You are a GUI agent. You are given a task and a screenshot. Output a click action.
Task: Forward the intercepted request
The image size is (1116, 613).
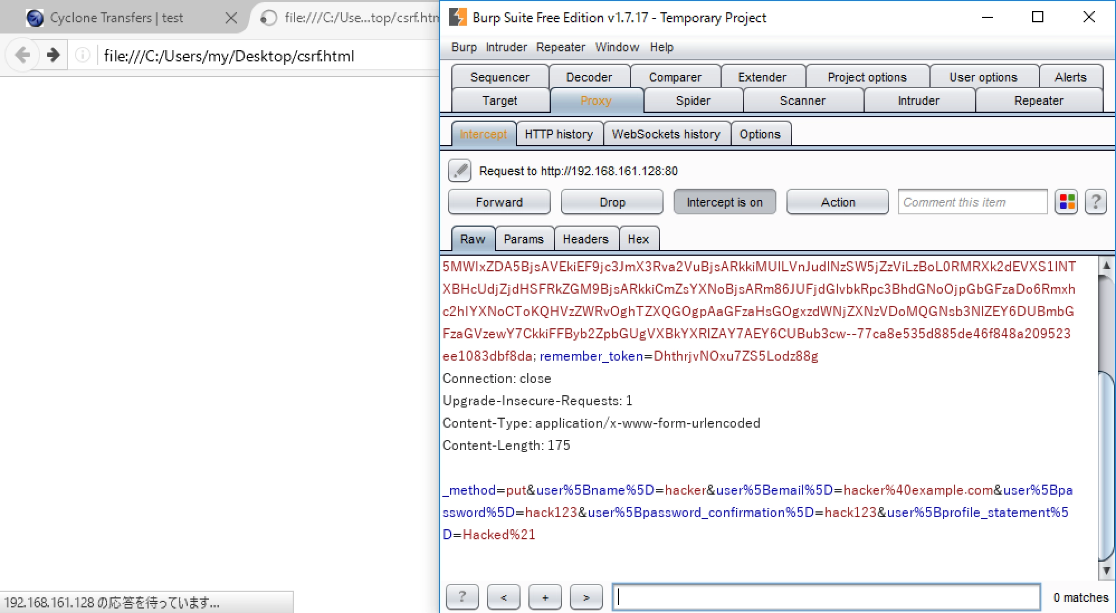pos(499,202)
